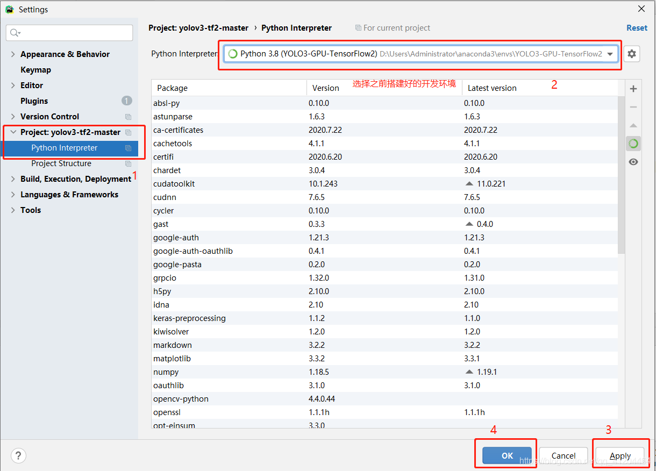This screenshot has width=656, height=471.
Task: Click the OK button
Action: [507, 455]
